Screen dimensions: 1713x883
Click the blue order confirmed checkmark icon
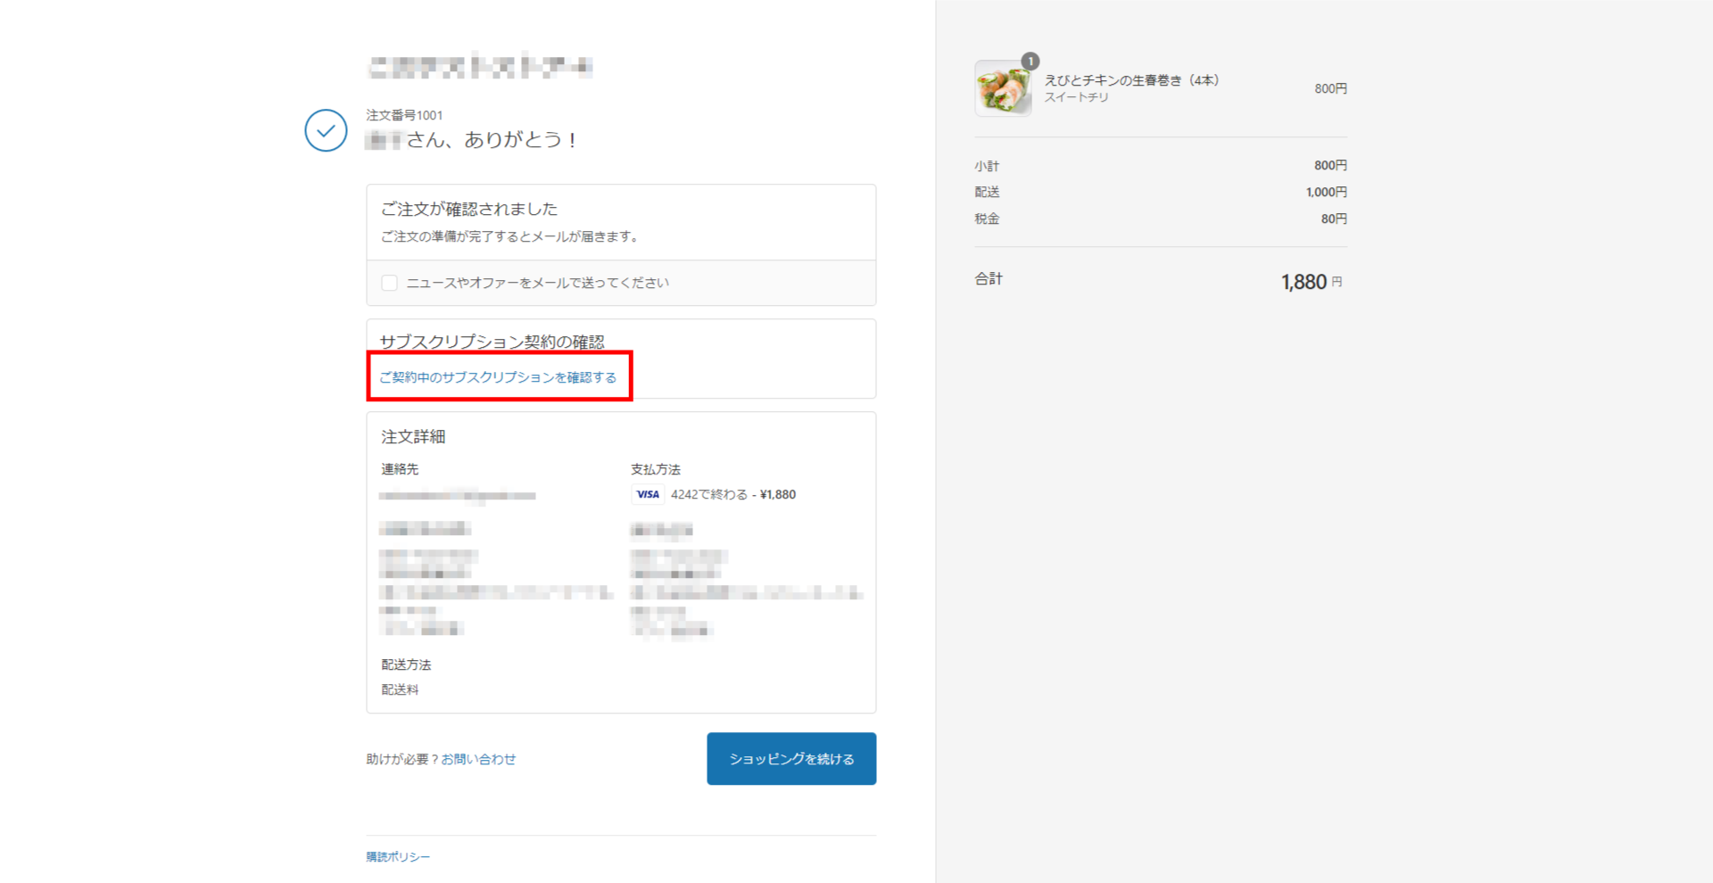click(x=326, y=130)
